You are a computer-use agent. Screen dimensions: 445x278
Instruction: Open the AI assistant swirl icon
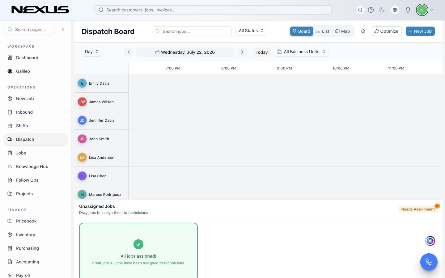click(430, 241)
